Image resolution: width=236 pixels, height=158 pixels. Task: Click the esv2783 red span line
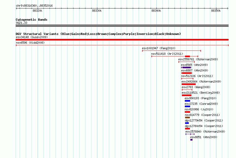[x=187, y=90]
